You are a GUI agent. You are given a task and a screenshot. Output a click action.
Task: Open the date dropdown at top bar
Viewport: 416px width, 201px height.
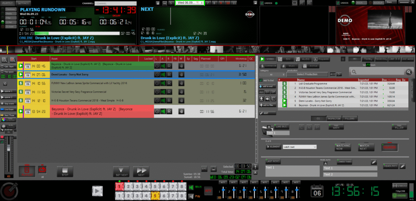189,3
